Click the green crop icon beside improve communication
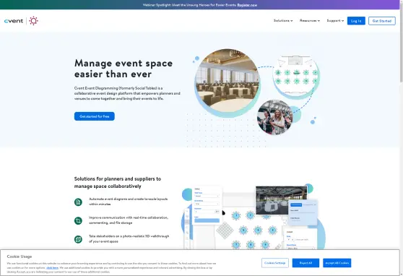403x276 pixels. point(78,220)
